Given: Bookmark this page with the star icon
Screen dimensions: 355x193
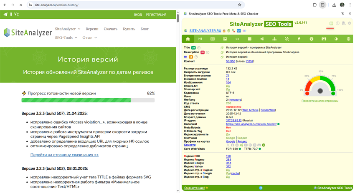Looking at the screenshot, I should 240,5.
